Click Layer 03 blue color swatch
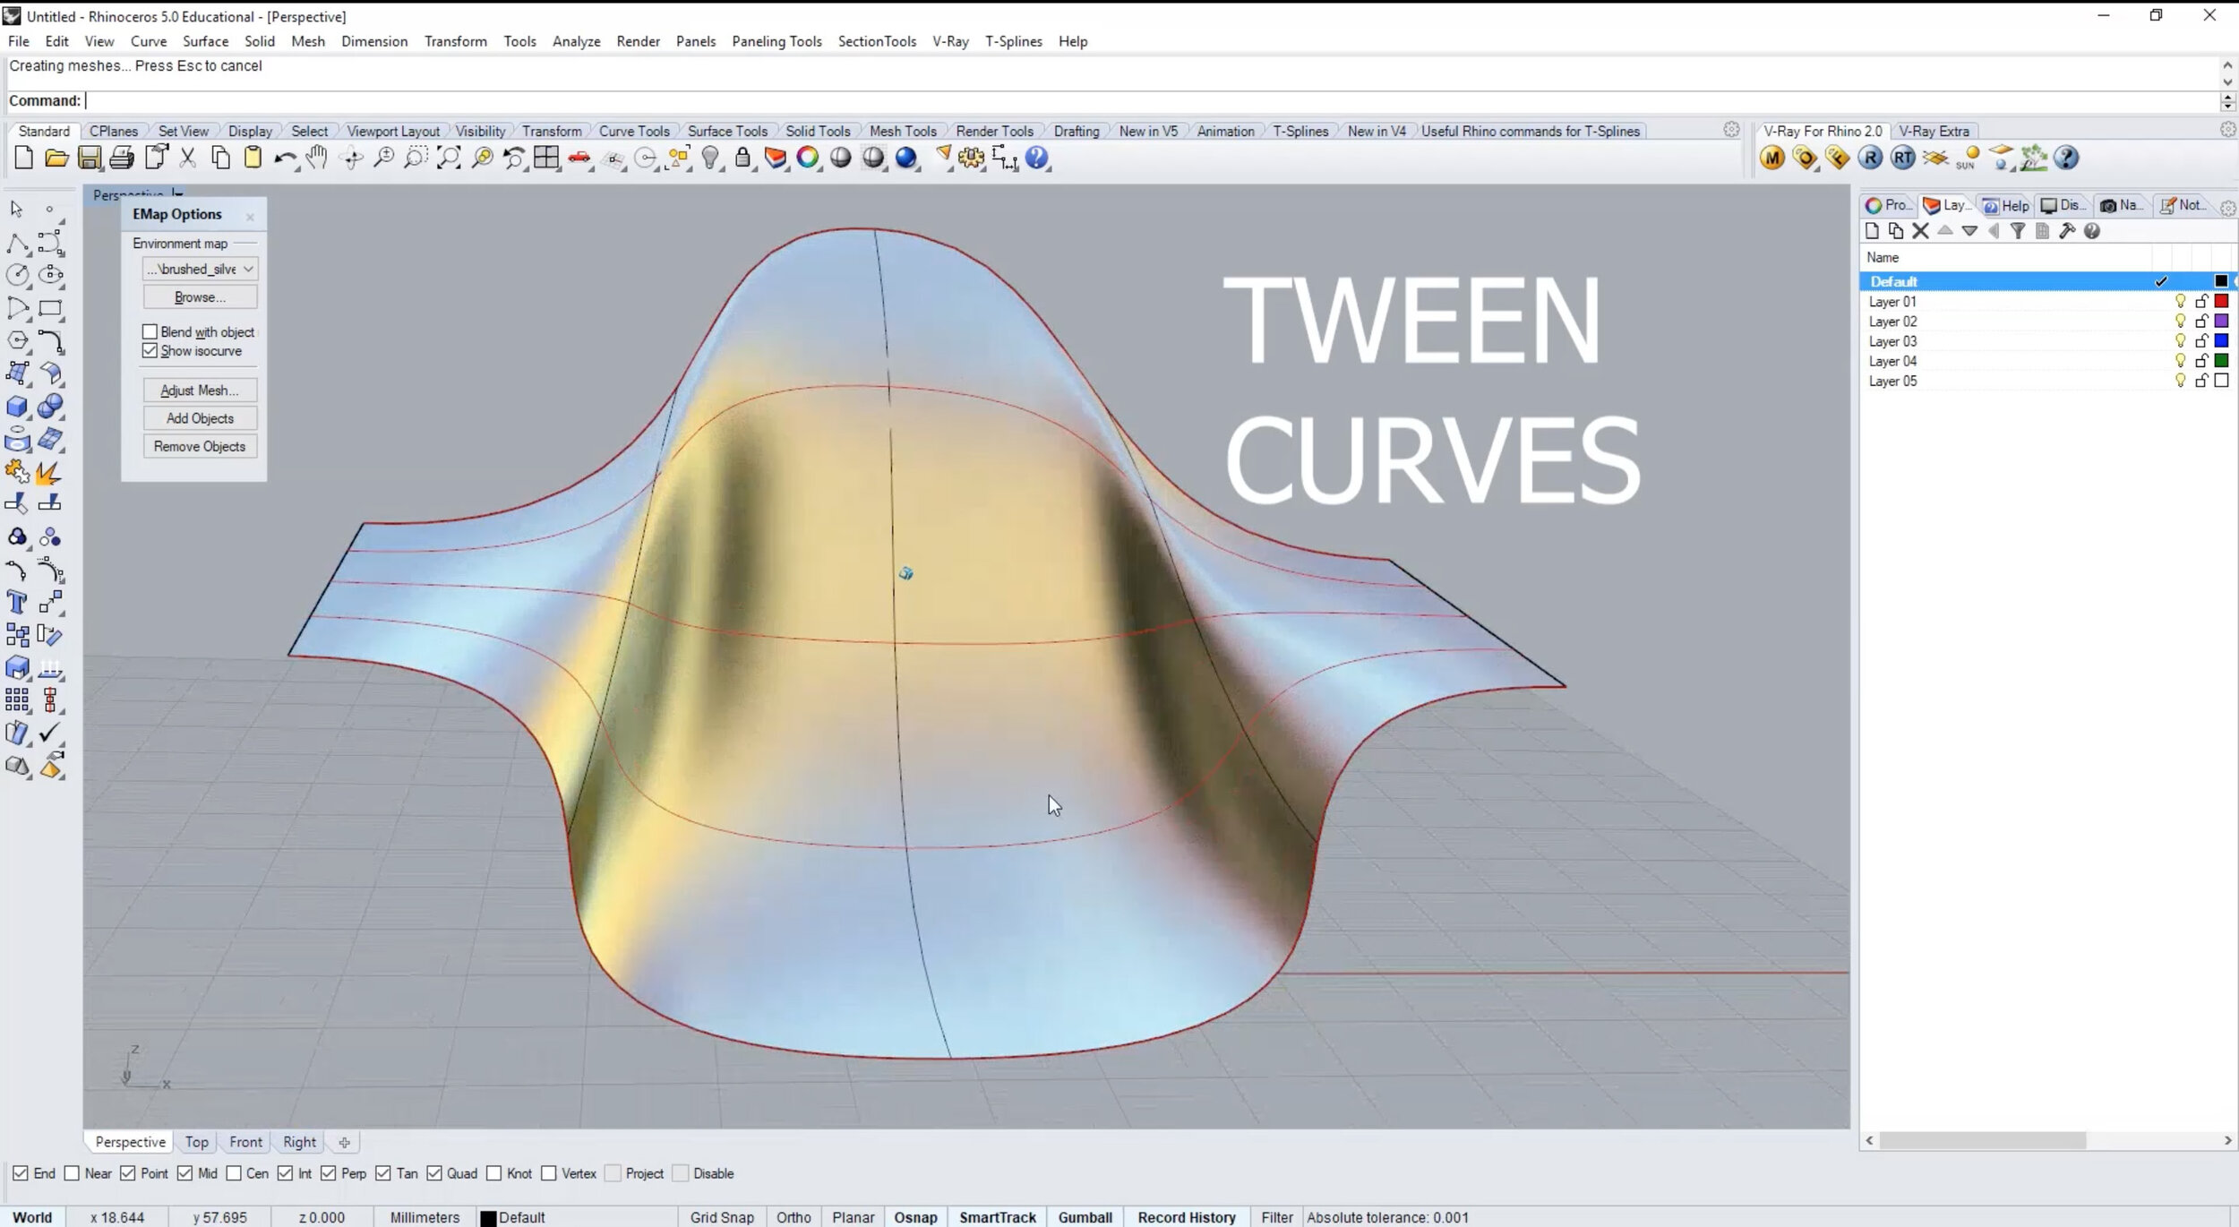Screen dimensions: 2239x1227 2221,341
